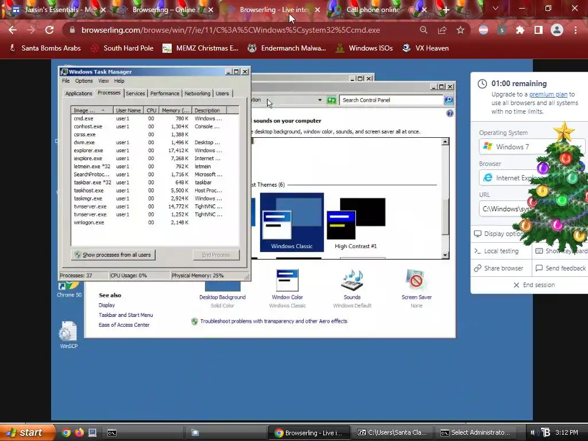Click the themes list scroll up arrow

(445, 142)
